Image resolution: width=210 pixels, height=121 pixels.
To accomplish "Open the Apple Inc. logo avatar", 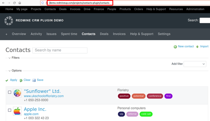I will (17, 111).
